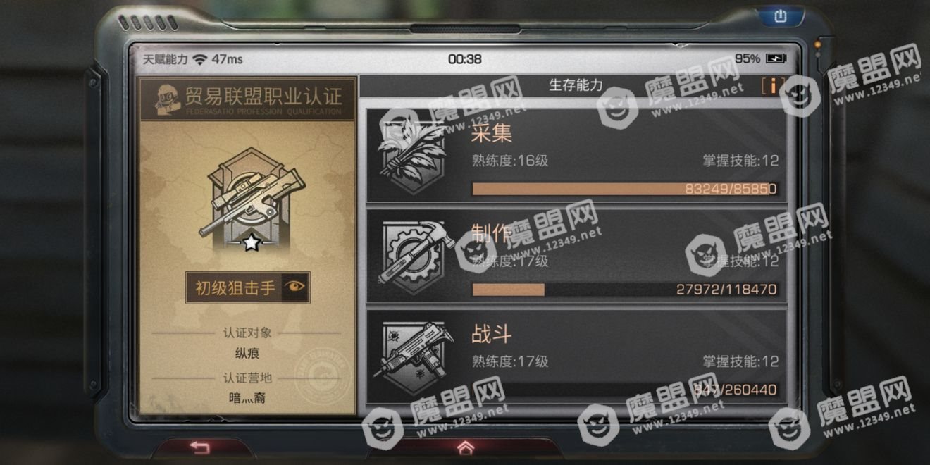
Task: Select the 生存能力 tab header
Action: [576, 86]
